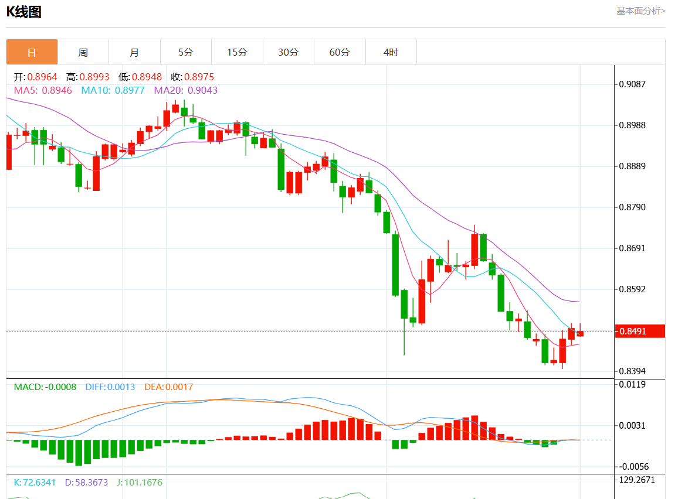Click the 129.2671 KDJ axis label

pos(637,480)
